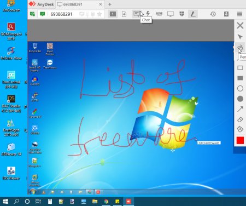Open the file transfer arrow icon
This screenshot has height=206, width=246.
point(124,14)
